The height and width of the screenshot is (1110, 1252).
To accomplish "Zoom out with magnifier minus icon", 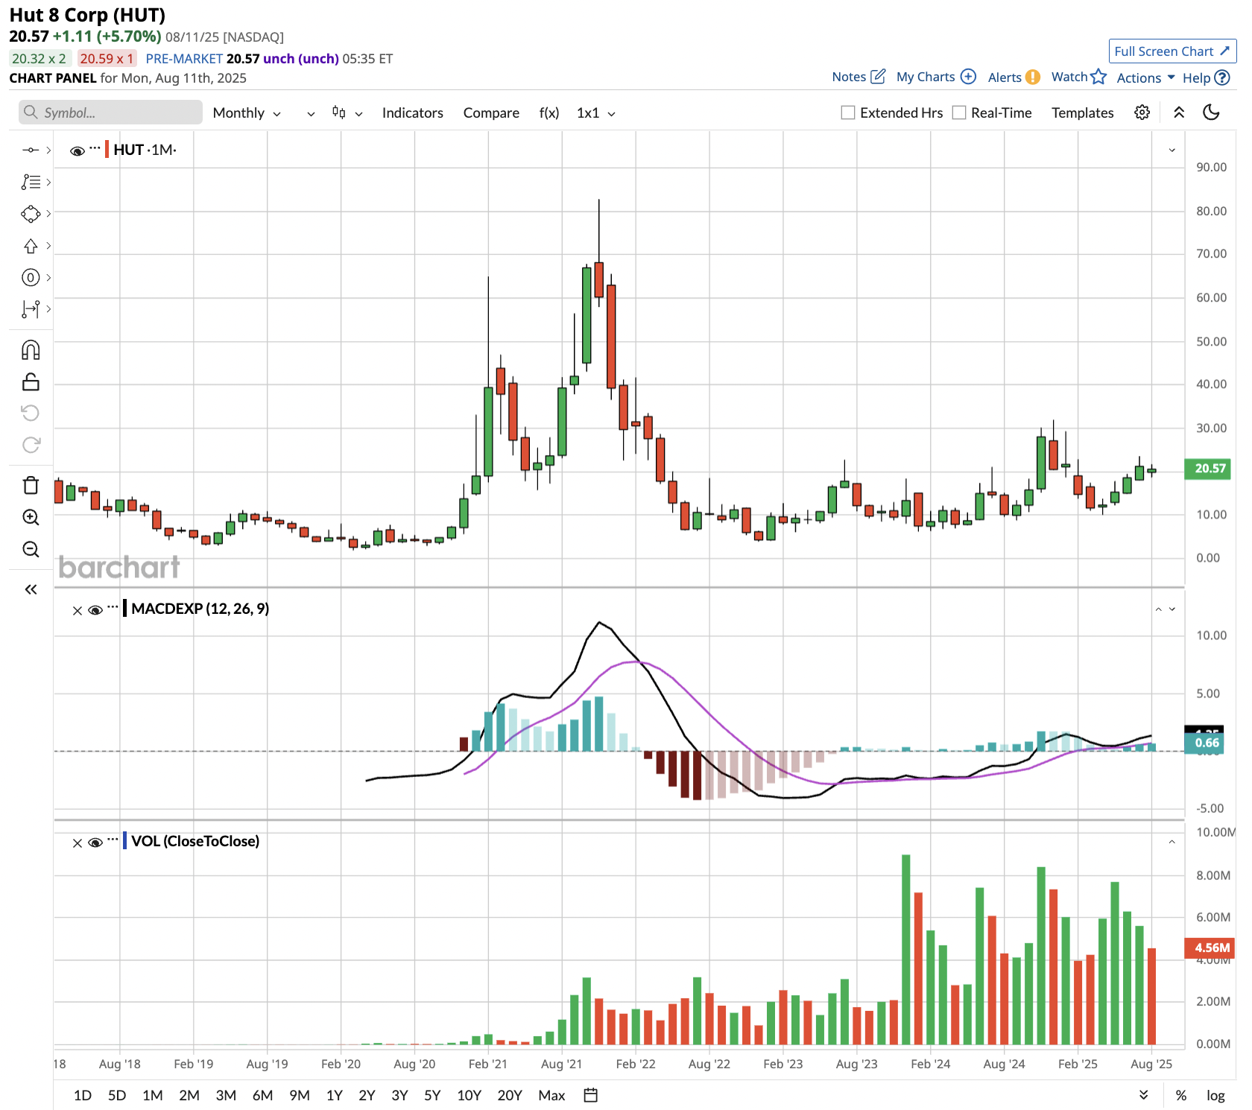I will click(31, 550).
